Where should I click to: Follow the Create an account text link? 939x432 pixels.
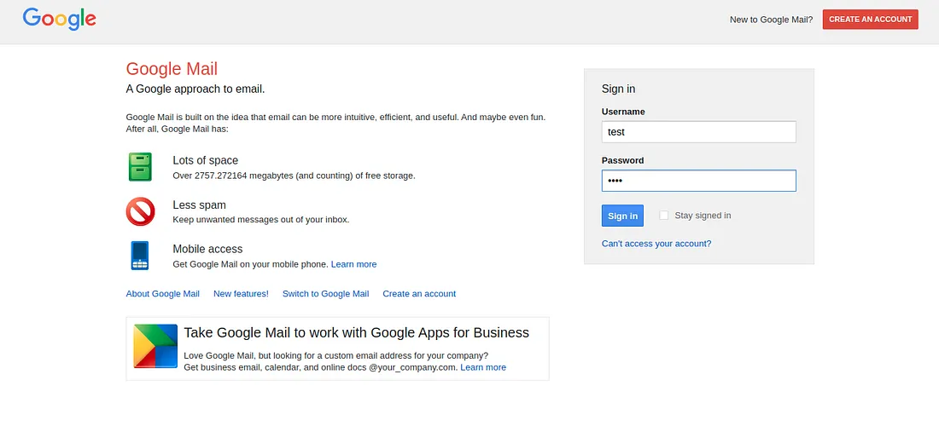pos(419,294)
